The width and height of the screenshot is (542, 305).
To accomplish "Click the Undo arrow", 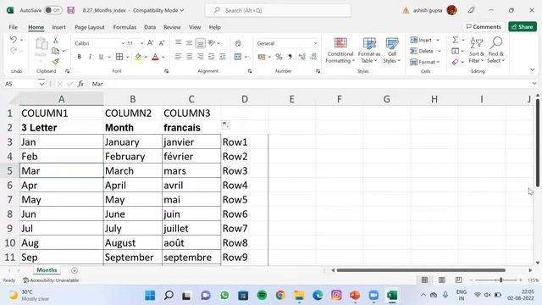I will [x=14, y=40].
